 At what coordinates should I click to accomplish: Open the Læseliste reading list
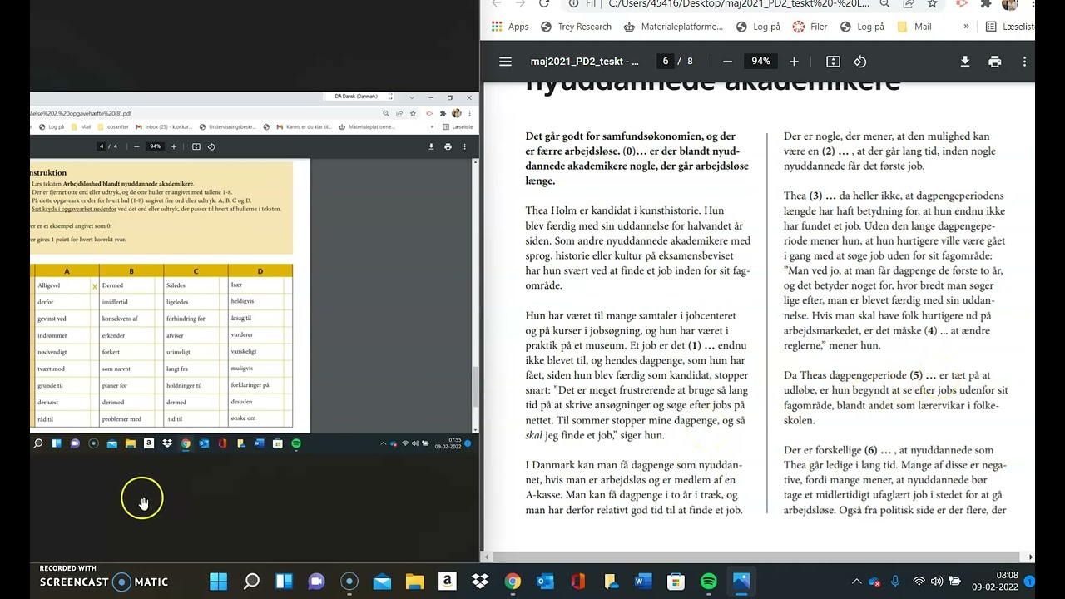click(1010, 27)
